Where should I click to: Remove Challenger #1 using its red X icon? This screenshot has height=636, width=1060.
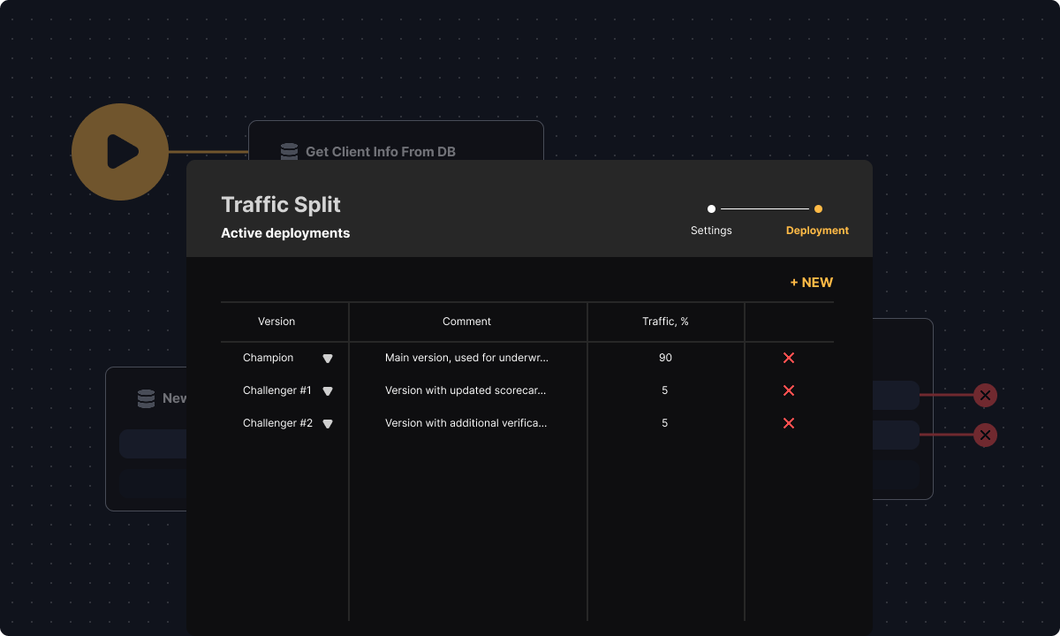788,390
